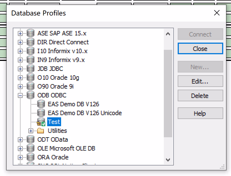Click the JDB JDBC database icon
Viewport: 231px width, 176px height.
tap(31, 69)
